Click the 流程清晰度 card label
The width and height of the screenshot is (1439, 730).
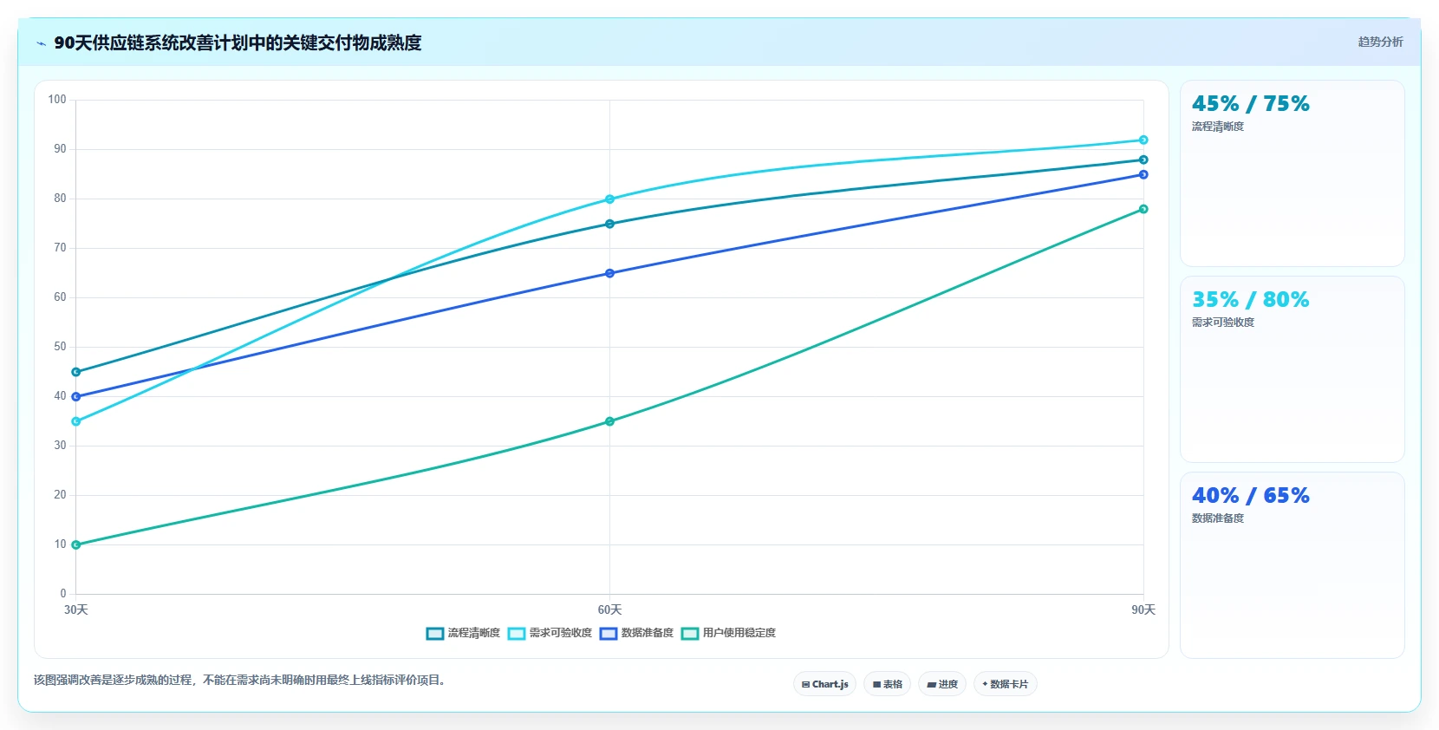[x=1217, y=127]
